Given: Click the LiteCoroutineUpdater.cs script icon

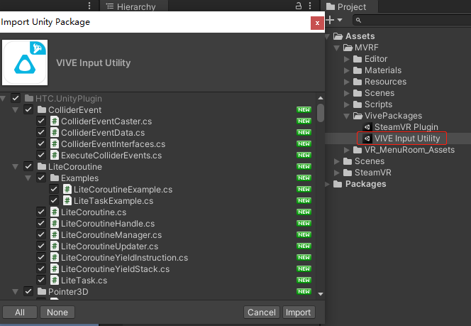Looking at the screenshot, I should click(x=54, y=246).
